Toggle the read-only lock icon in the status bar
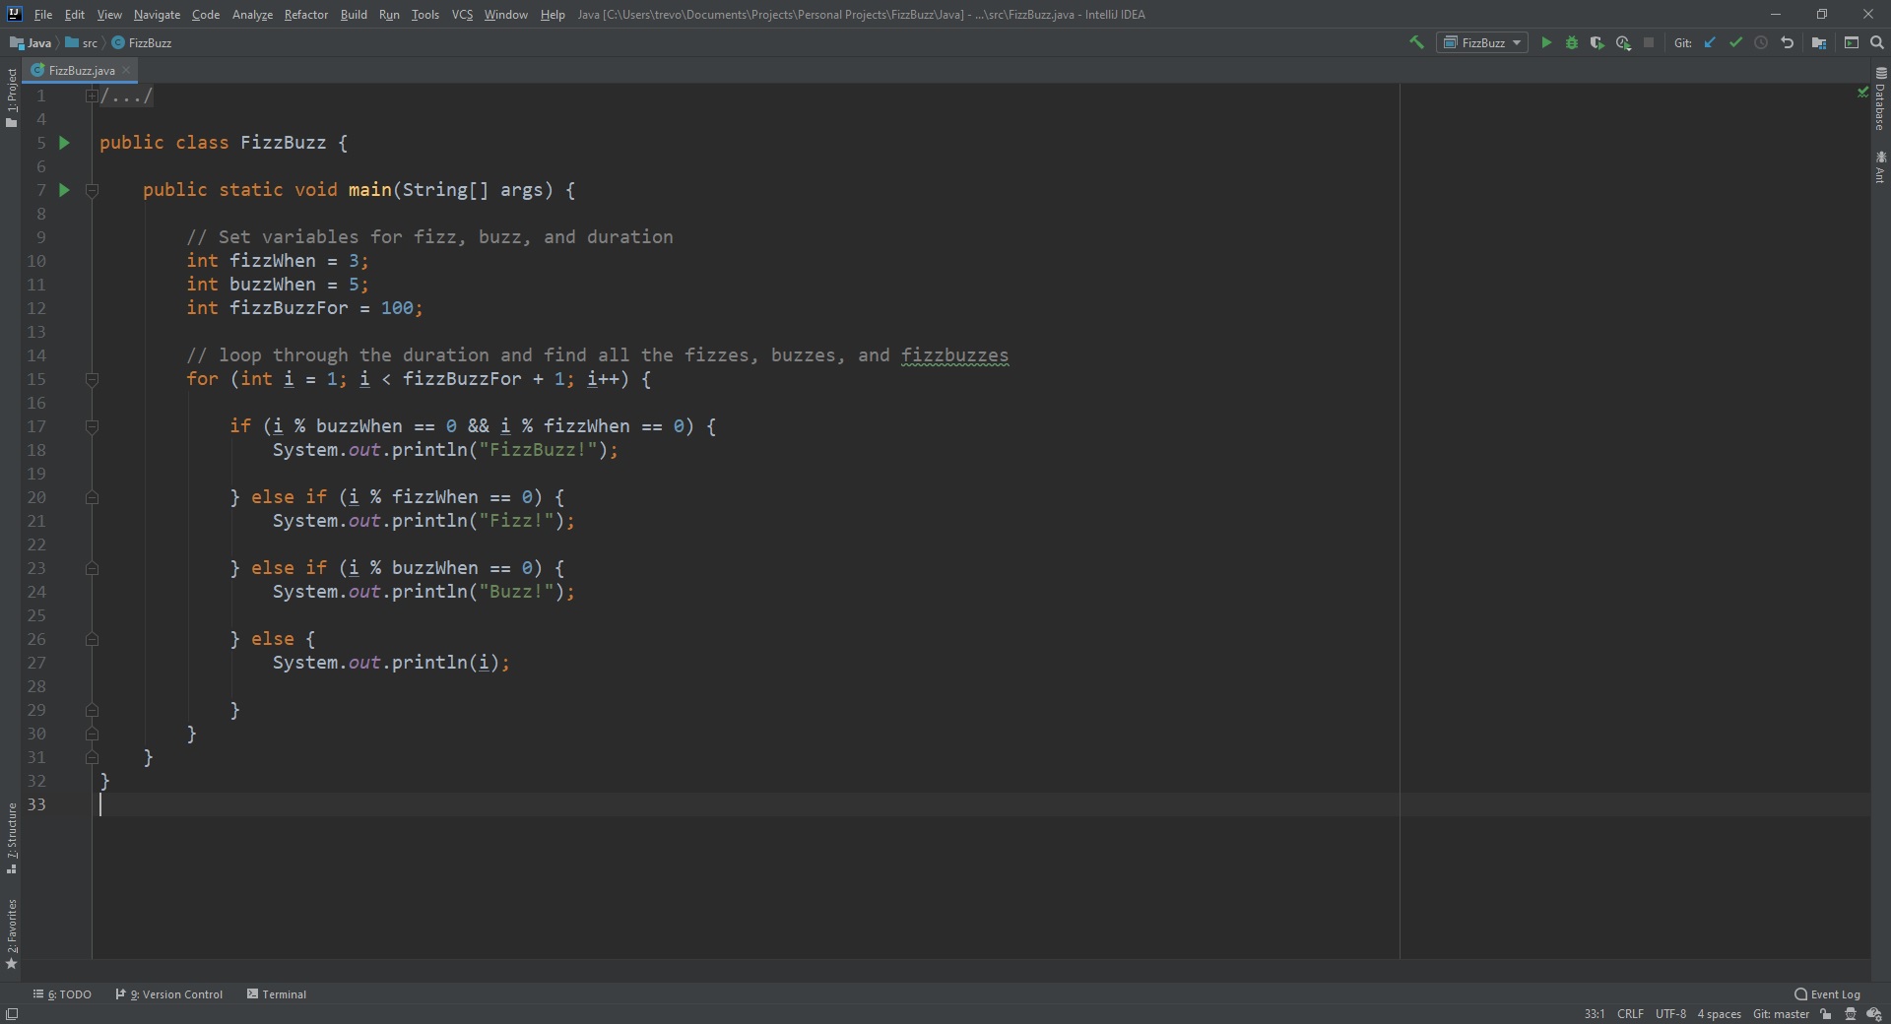The height and width of the screenshot is (1024, 1891). tap(1826, 1014)
